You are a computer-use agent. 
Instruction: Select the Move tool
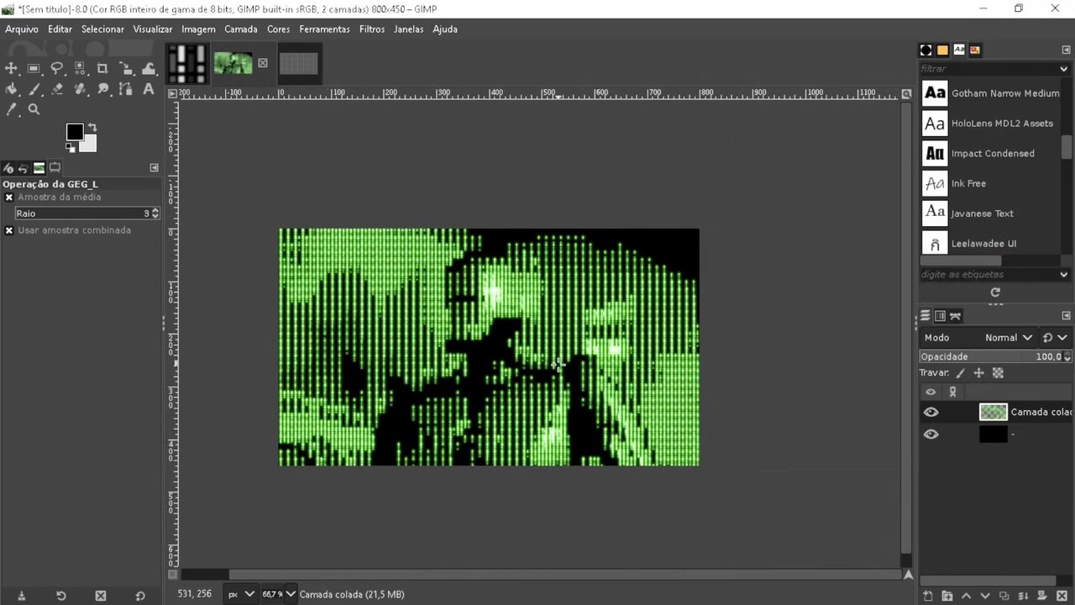pos(12,68)
